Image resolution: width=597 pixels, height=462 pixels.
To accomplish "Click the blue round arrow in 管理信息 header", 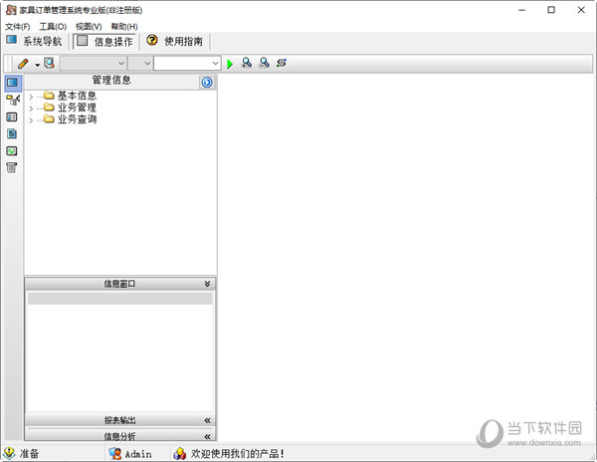I will click(207, 83).
